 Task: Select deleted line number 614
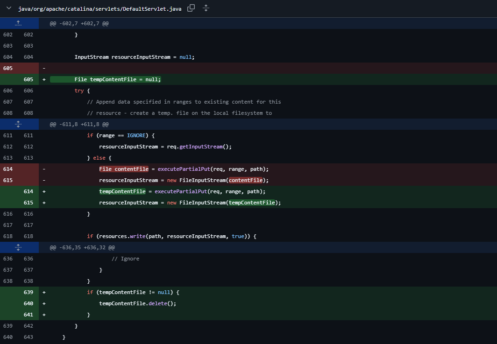tap(8, 169)
